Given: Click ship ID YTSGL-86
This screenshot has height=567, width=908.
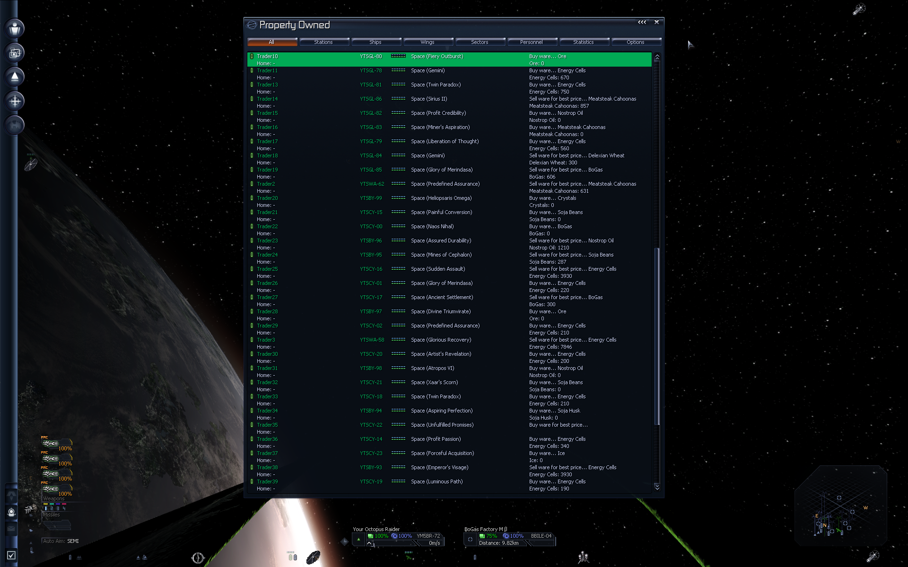Looking at the screenshot, I should point(371,99).
